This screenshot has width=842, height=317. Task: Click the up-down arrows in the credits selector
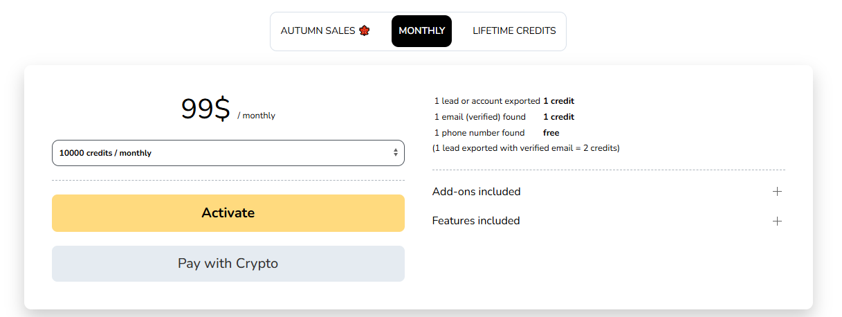click(x=395, y=153)
